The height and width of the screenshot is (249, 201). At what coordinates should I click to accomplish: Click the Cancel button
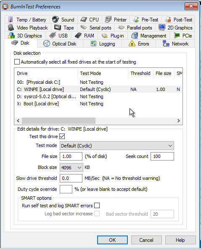click(146, 240)
